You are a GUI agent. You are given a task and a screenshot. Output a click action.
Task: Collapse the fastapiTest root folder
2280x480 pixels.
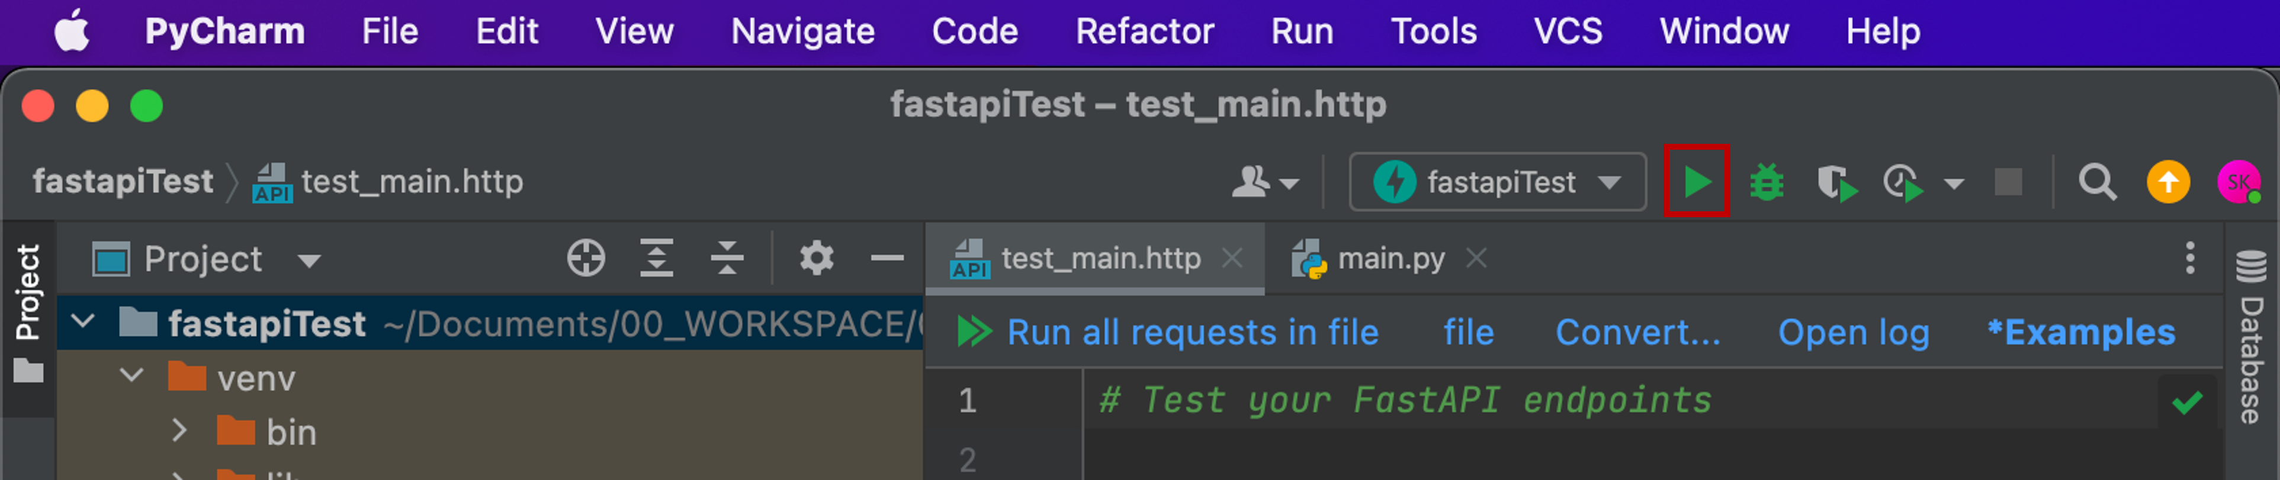tap(83, 321)
